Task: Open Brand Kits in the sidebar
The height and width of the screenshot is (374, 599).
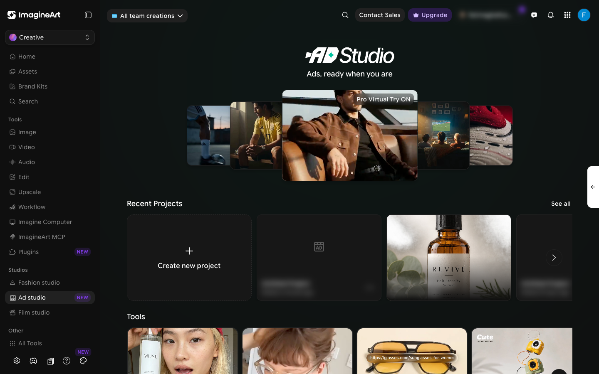Action: pos(50,86)
